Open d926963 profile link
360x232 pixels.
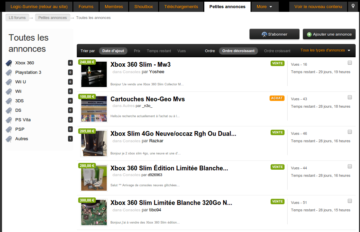coord(155,175)
